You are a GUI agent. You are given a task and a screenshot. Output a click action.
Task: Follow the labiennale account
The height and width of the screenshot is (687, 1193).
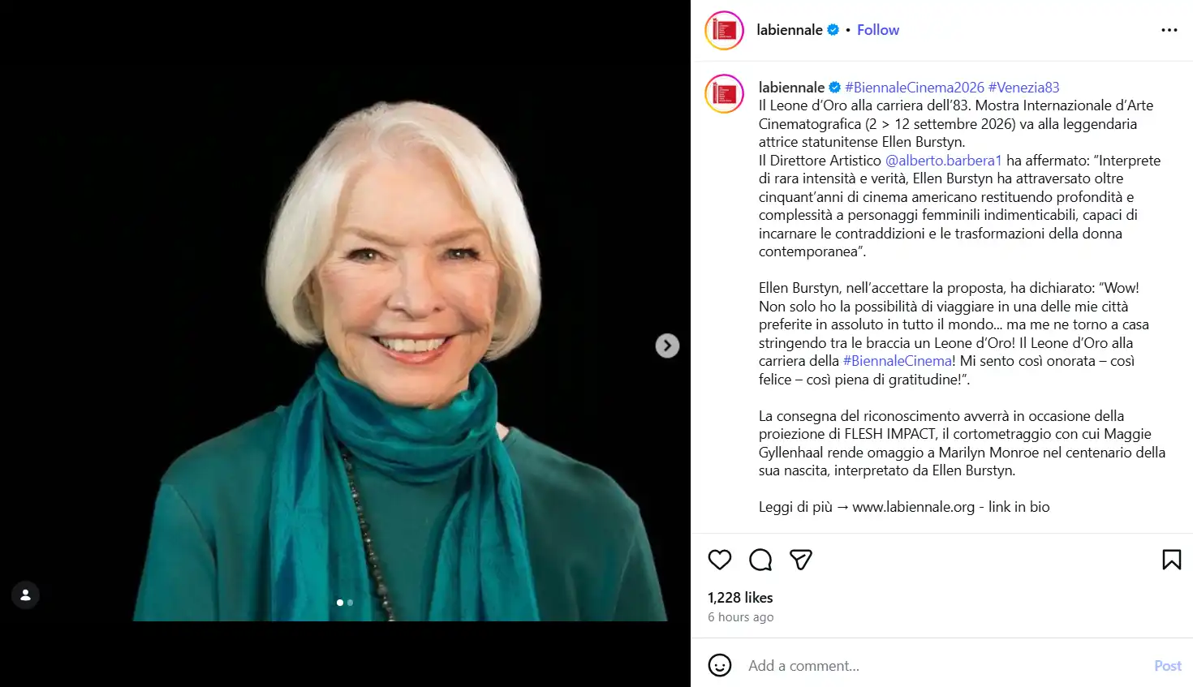(878, 30)
